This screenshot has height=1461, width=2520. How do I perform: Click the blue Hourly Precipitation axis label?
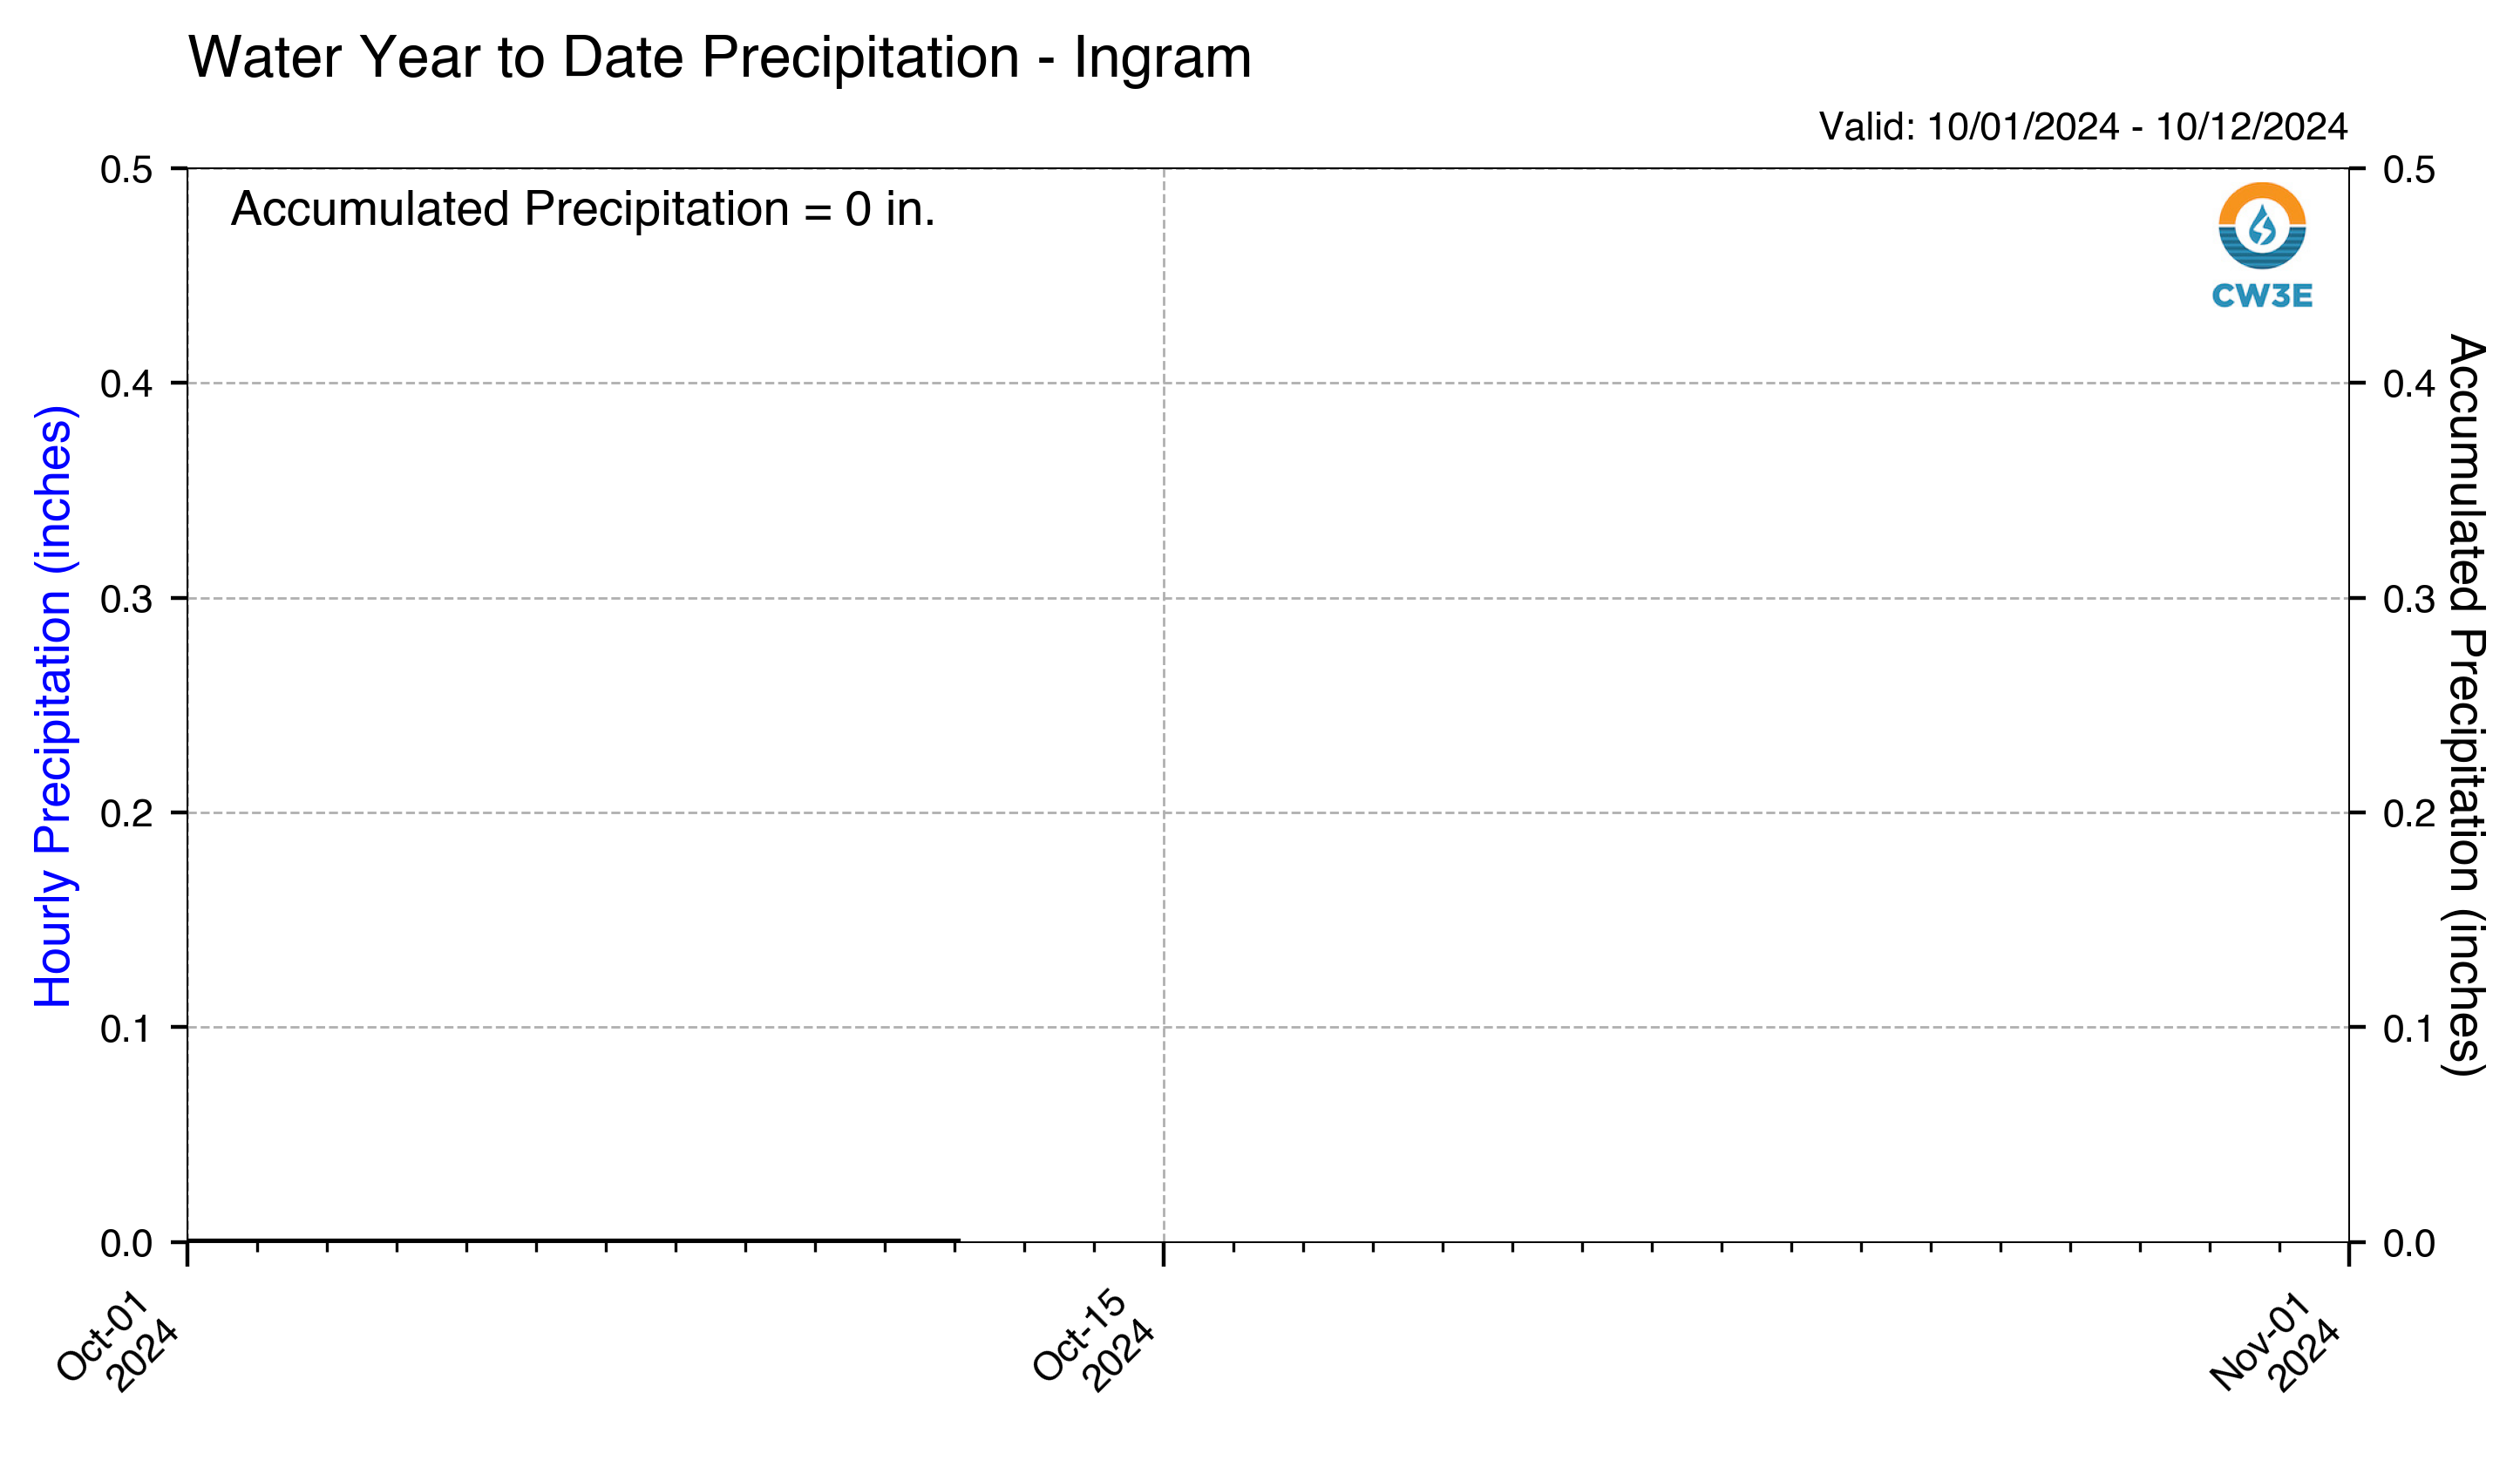pyautogui.click(x=53, y=707)
